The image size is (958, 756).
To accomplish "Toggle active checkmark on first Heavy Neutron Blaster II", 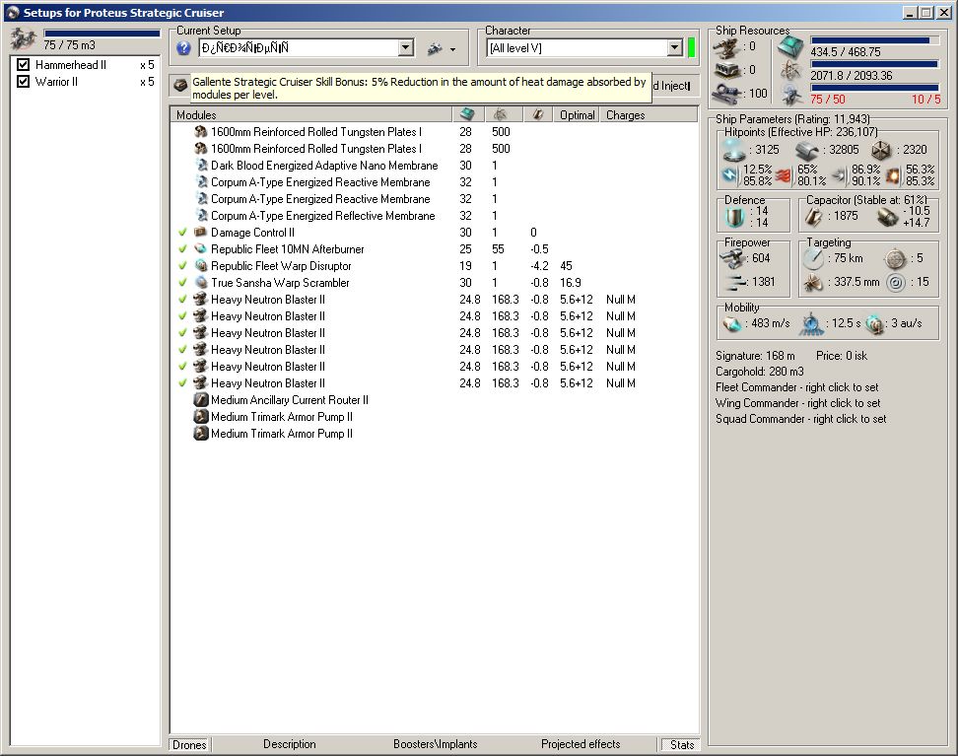I will pyautogui.click(x=182, y=300).
